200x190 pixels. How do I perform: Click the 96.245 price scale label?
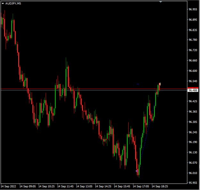(x=193, y=132)
